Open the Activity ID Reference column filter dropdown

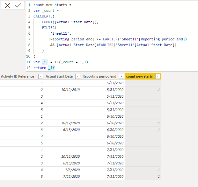pos(41,76)
